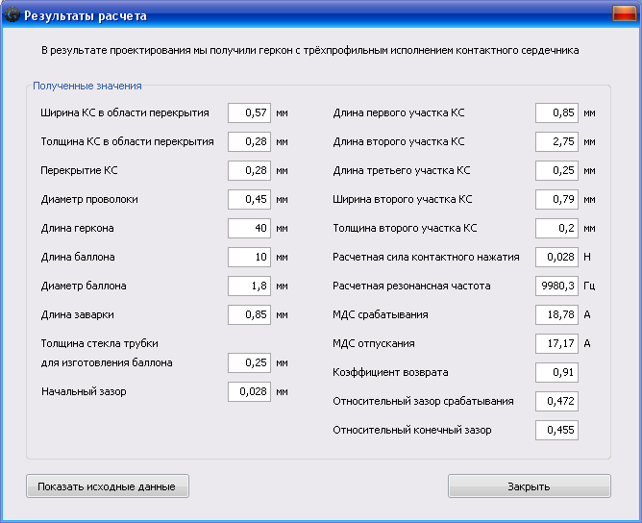The image size is (642, 523).
Task: Click the label Расчетная сила контактного нажатия
Action: (x=426, y=258)
